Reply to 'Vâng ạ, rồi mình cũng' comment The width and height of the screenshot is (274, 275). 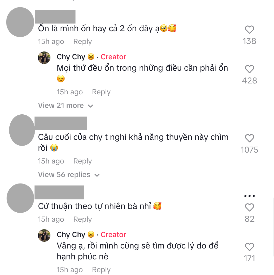coord(101,270)
